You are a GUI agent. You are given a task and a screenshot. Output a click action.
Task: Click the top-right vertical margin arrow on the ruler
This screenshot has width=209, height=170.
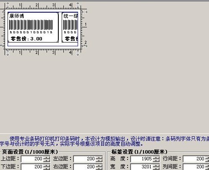pos(78,5)
